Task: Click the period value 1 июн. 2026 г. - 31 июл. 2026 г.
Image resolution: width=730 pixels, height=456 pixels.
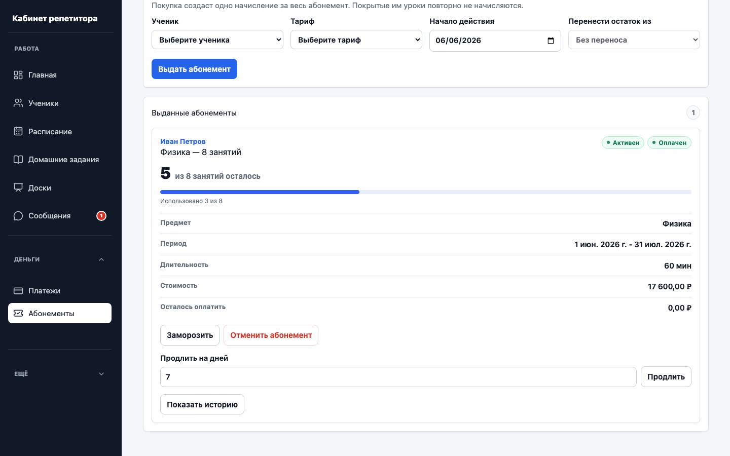Action: point(633,245)
